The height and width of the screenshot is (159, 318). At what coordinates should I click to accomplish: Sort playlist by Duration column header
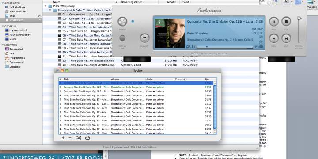tap(208, 79)
